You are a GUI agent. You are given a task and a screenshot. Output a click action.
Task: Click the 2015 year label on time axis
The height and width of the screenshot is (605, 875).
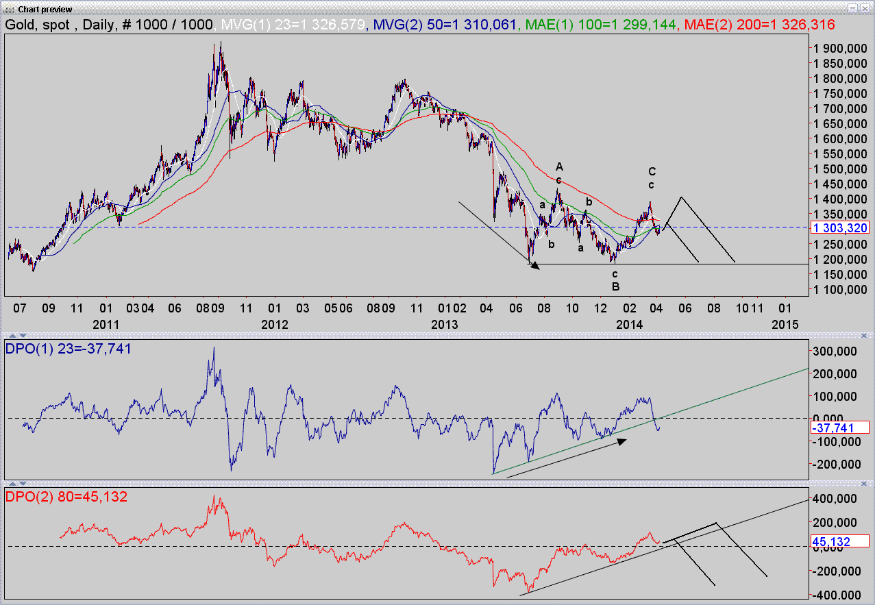(x=785, y=323)
